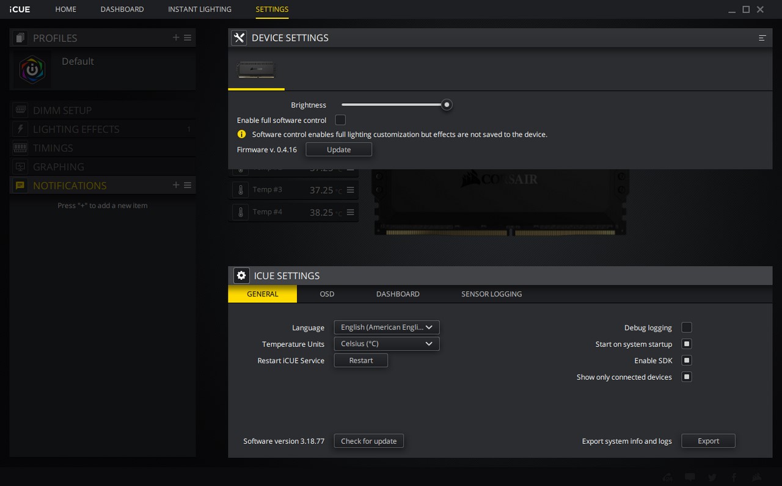
Task: Click the Restart iCUE Service button
Action: (x=361, y=360)
